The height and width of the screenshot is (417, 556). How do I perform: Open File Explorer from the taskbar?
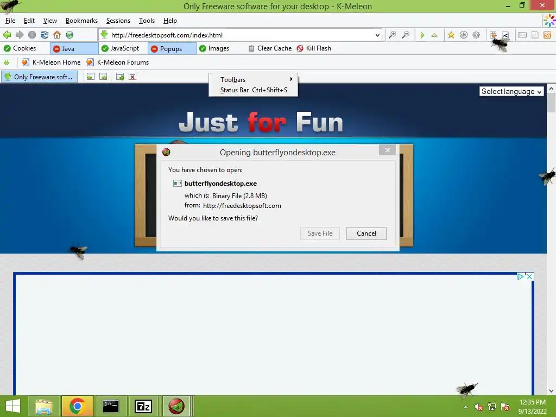pos(44,406)
